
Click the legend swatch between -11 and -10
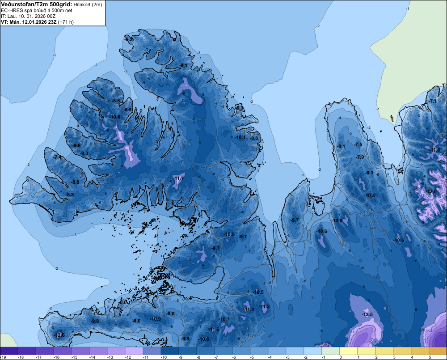(x=152, y=351)
